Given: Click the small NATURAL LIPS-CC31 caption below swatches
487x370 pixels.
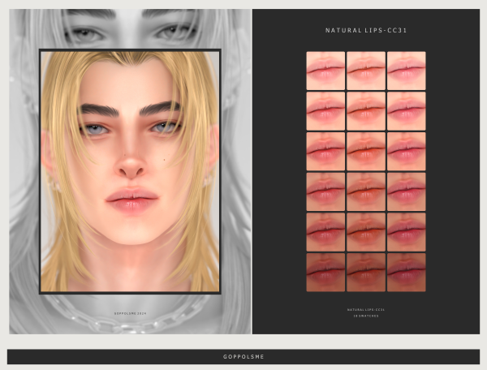Looking at the screenshot, I should click(x=366, y=310).
